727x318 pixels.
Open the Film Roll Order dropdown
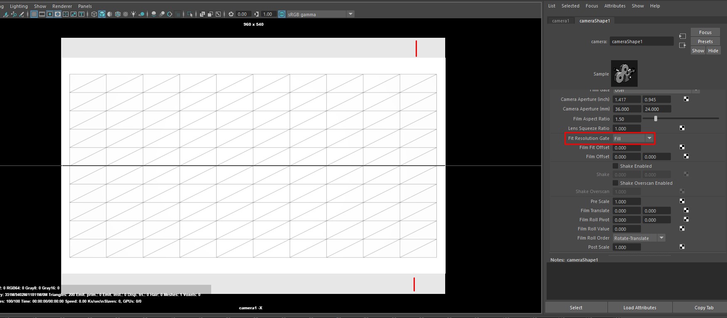point(639,238)
